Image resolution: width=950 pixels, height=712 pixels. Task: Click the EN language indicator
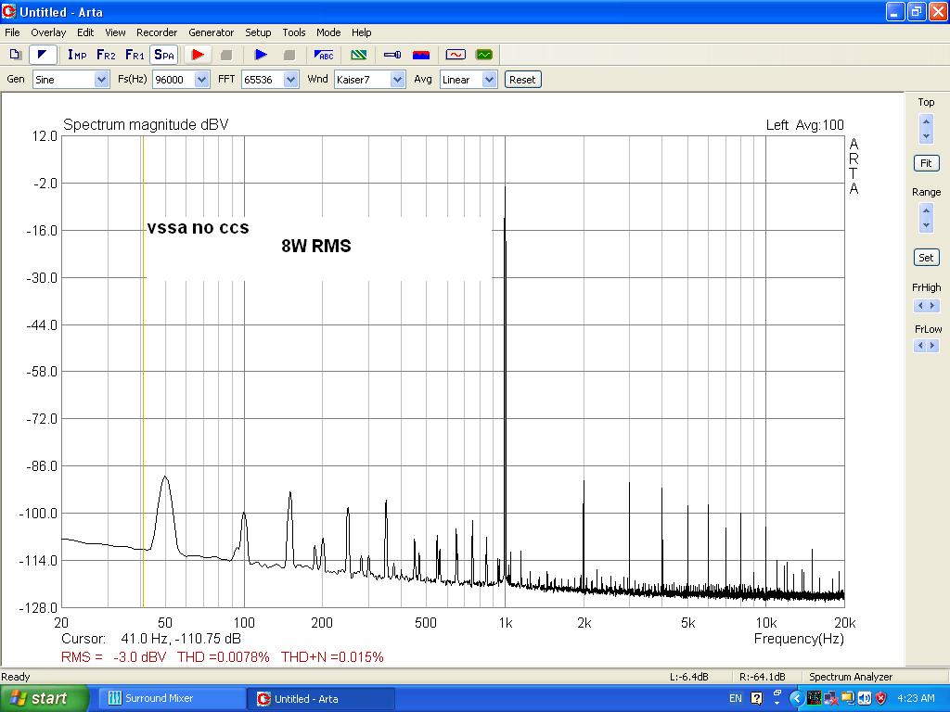coord(736,699)
